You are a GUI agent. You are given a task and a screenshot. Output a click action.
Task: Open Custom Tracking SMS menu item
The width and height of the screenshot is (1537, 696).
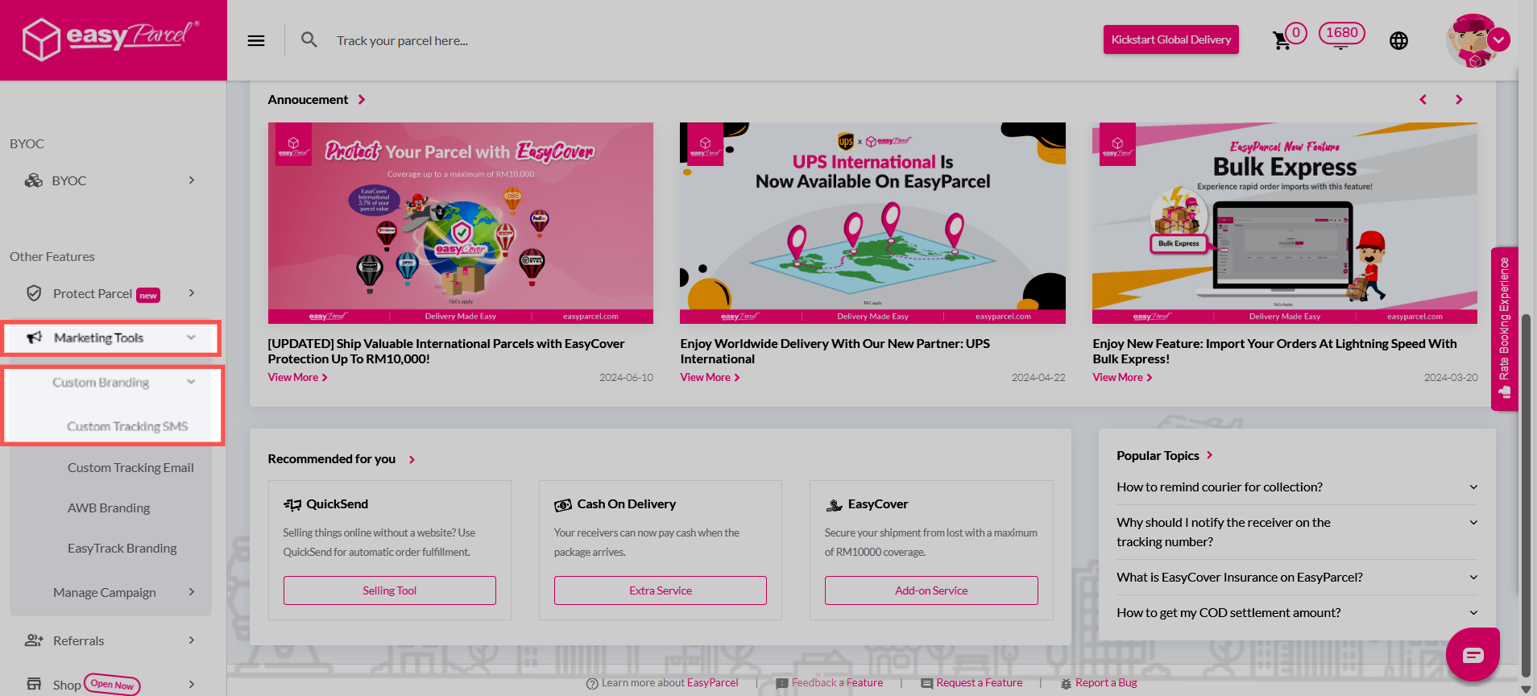pyautogui.click(x=127, y=426)
